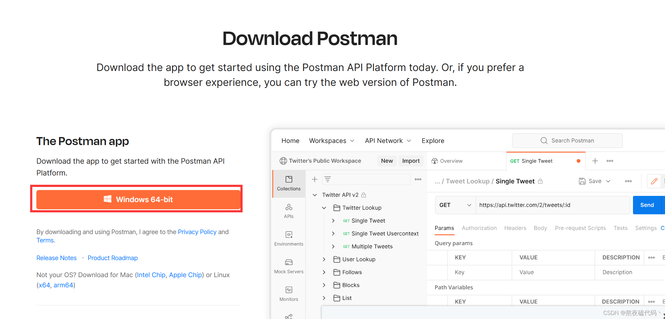Switch to the Pre-request Scripts tab

tap(580, 228)
